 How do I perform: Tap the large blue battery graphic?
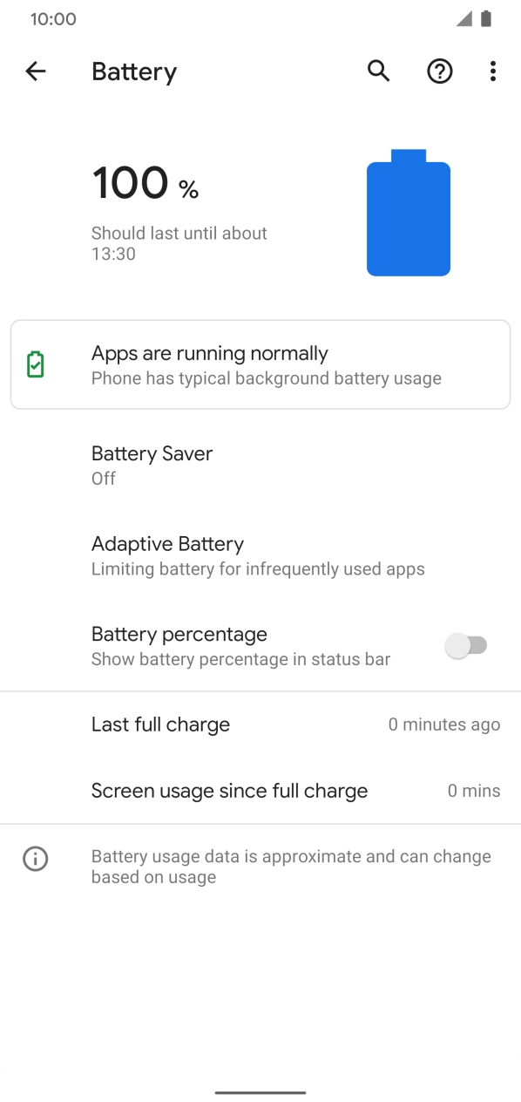click(x=408, y=214)
